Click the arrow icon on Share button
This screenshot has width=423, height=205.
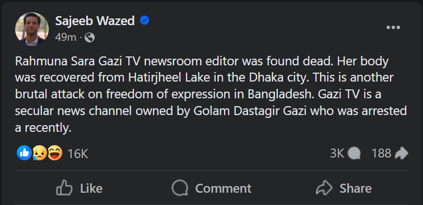[324, 188]
